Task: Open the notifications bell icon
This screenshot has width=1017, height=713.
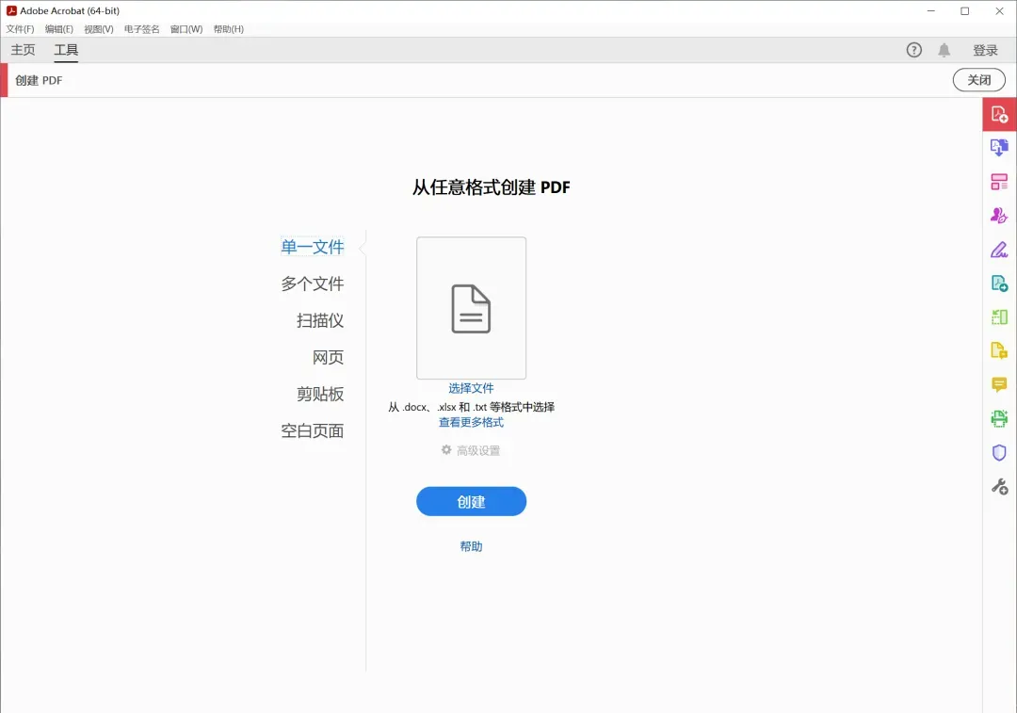Action: coord(944,50)
